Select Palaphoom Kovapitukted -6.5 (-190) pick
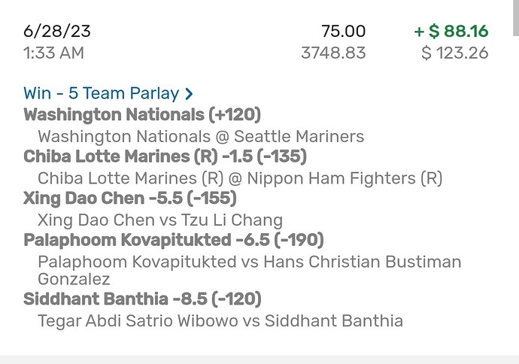 click(174, 241)
